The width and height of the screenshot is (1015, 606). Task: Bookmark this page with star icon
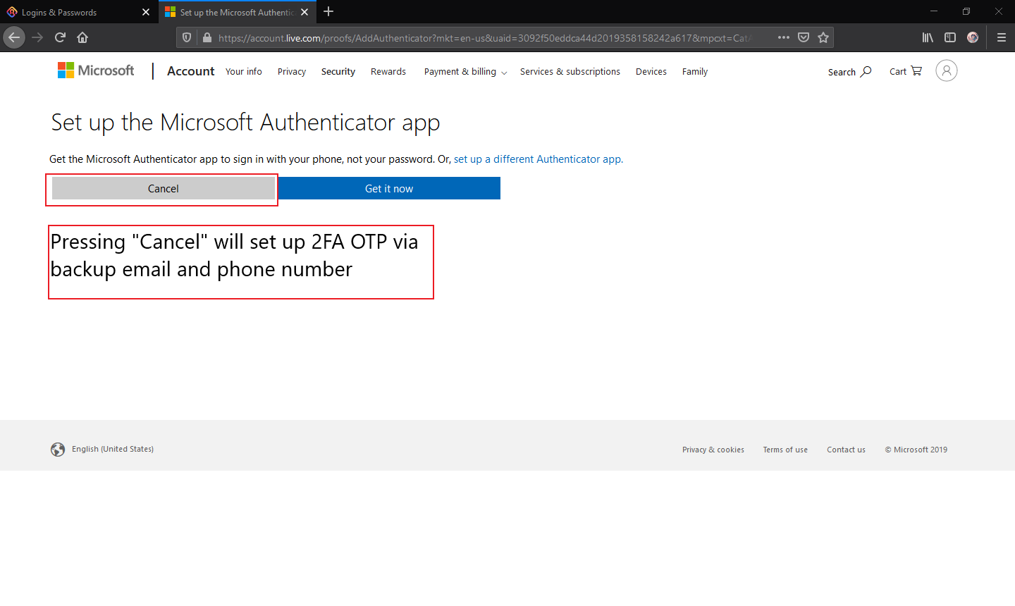823,37
